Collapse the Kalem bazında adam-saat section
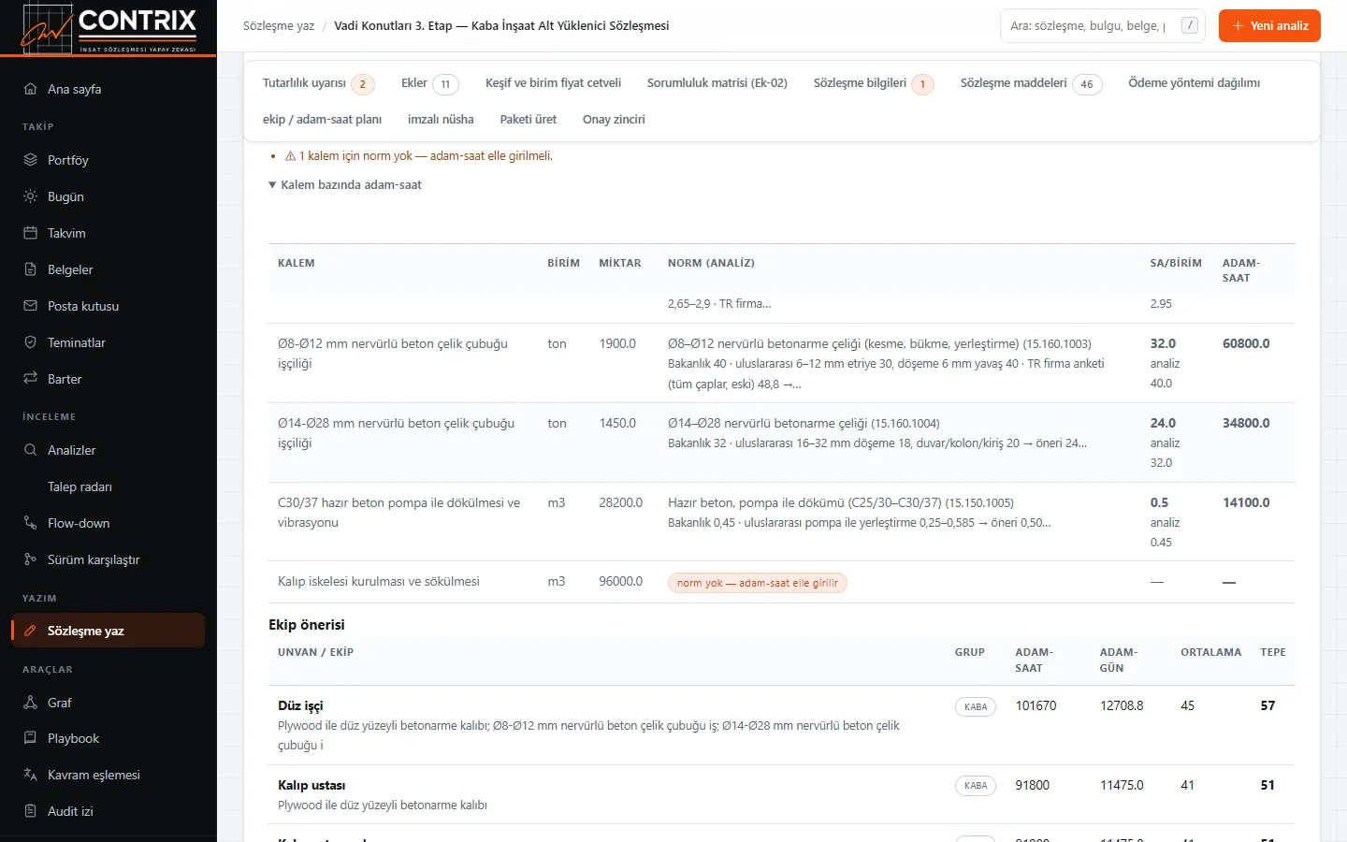Screen dimensions: 1347x842 (345, 185)
